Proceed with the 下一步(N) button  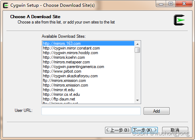pyautogui.click(x=145, y=130)
